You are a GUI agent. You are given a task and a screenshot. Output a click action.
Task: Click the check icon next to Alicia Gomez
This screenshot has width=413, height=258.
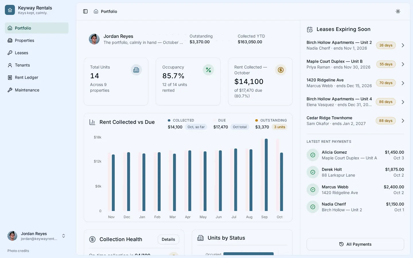click(313, 155)
